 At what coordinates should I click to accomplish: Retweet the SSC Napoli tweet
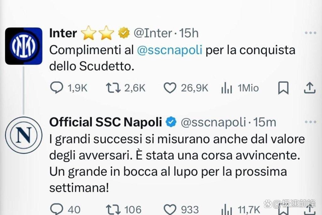pos(113,209)
